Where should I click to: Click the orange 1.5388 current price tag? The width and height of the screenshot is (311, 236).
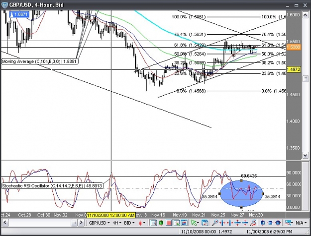pos(294,47)
